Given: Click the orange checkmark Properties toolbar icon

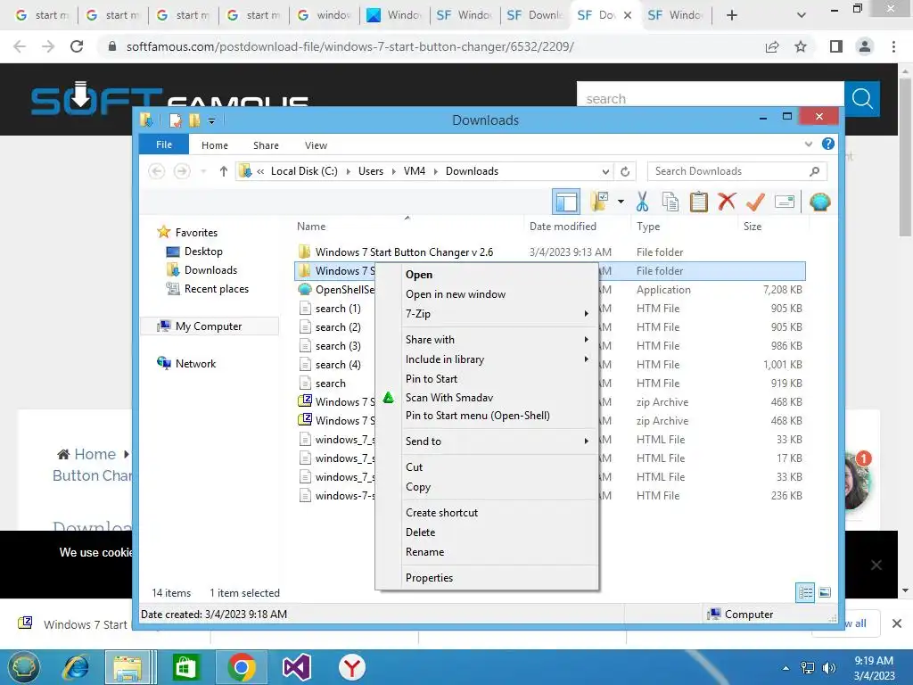Looking at the screenshot, I should click(x=755, y=202).
